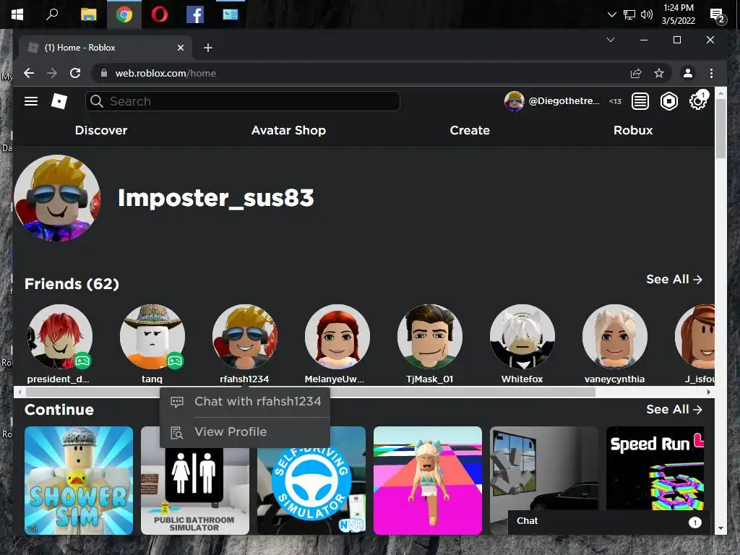
Task: Open the Avatar Shop tab
Action: pos(288,130)
